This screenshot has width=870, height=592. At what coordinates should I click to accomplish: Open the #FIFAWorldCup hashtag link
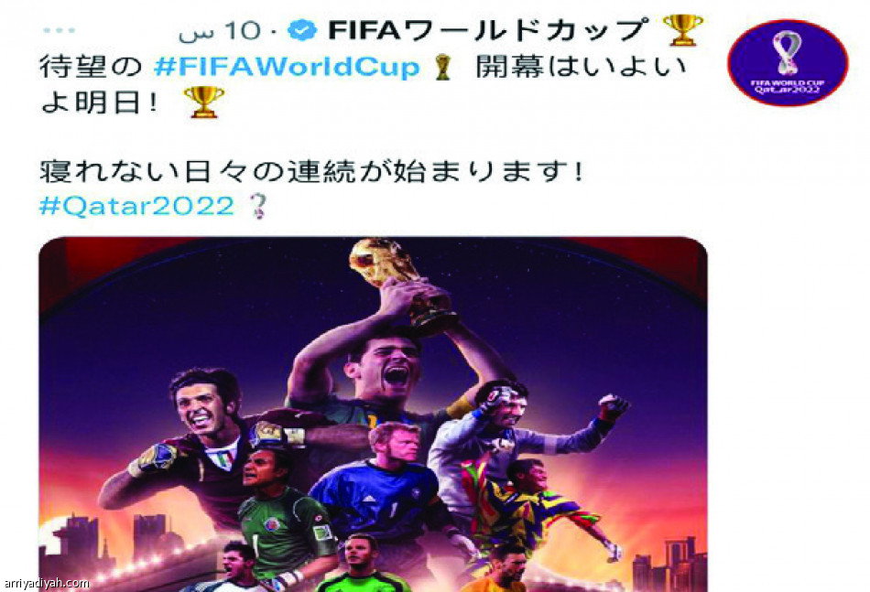point(286,67)
